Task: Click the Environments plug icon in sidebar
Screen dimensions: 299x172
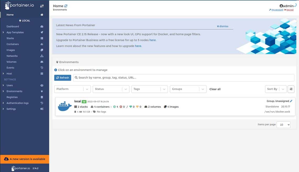Action: point(42,91)
